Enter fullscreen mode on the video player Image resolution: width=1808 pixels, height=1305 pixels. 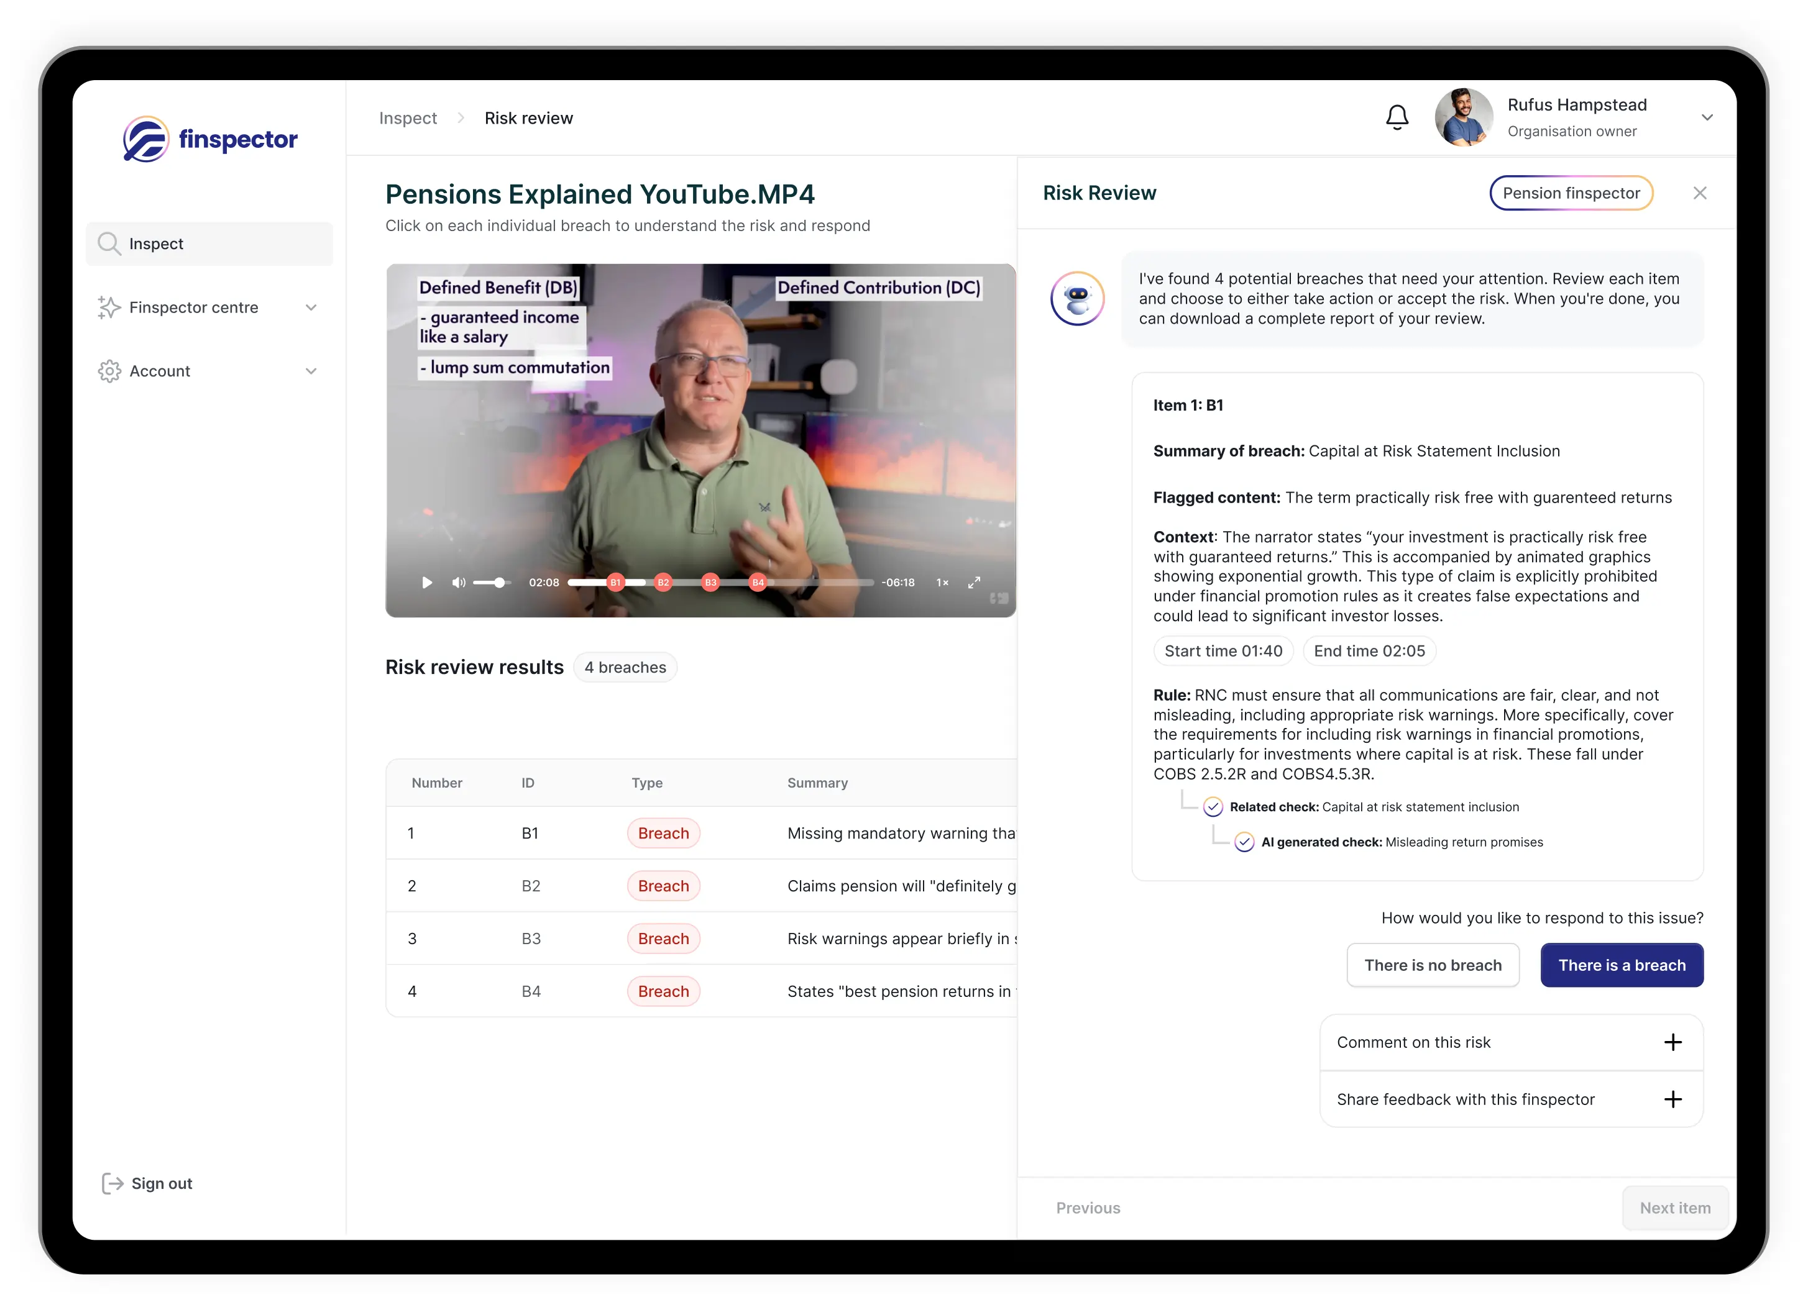tap(974, 581)
